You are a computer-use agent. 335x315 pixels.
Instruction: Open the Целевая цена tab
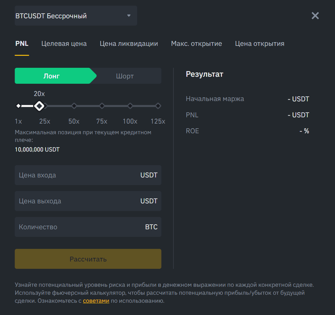(64, 44)
